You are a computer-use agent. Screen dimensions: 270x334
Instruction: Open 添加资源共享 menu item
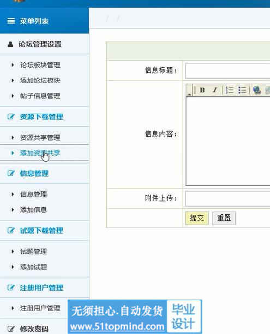coord(40,153)
